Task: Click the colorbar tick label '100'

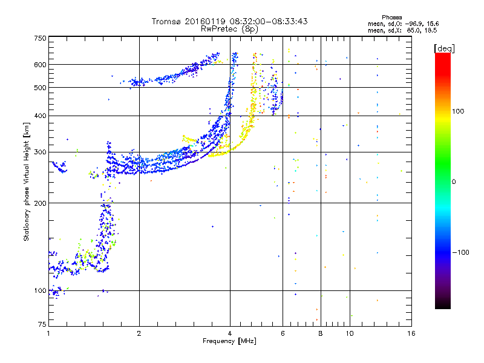Action: pos(458,111)
